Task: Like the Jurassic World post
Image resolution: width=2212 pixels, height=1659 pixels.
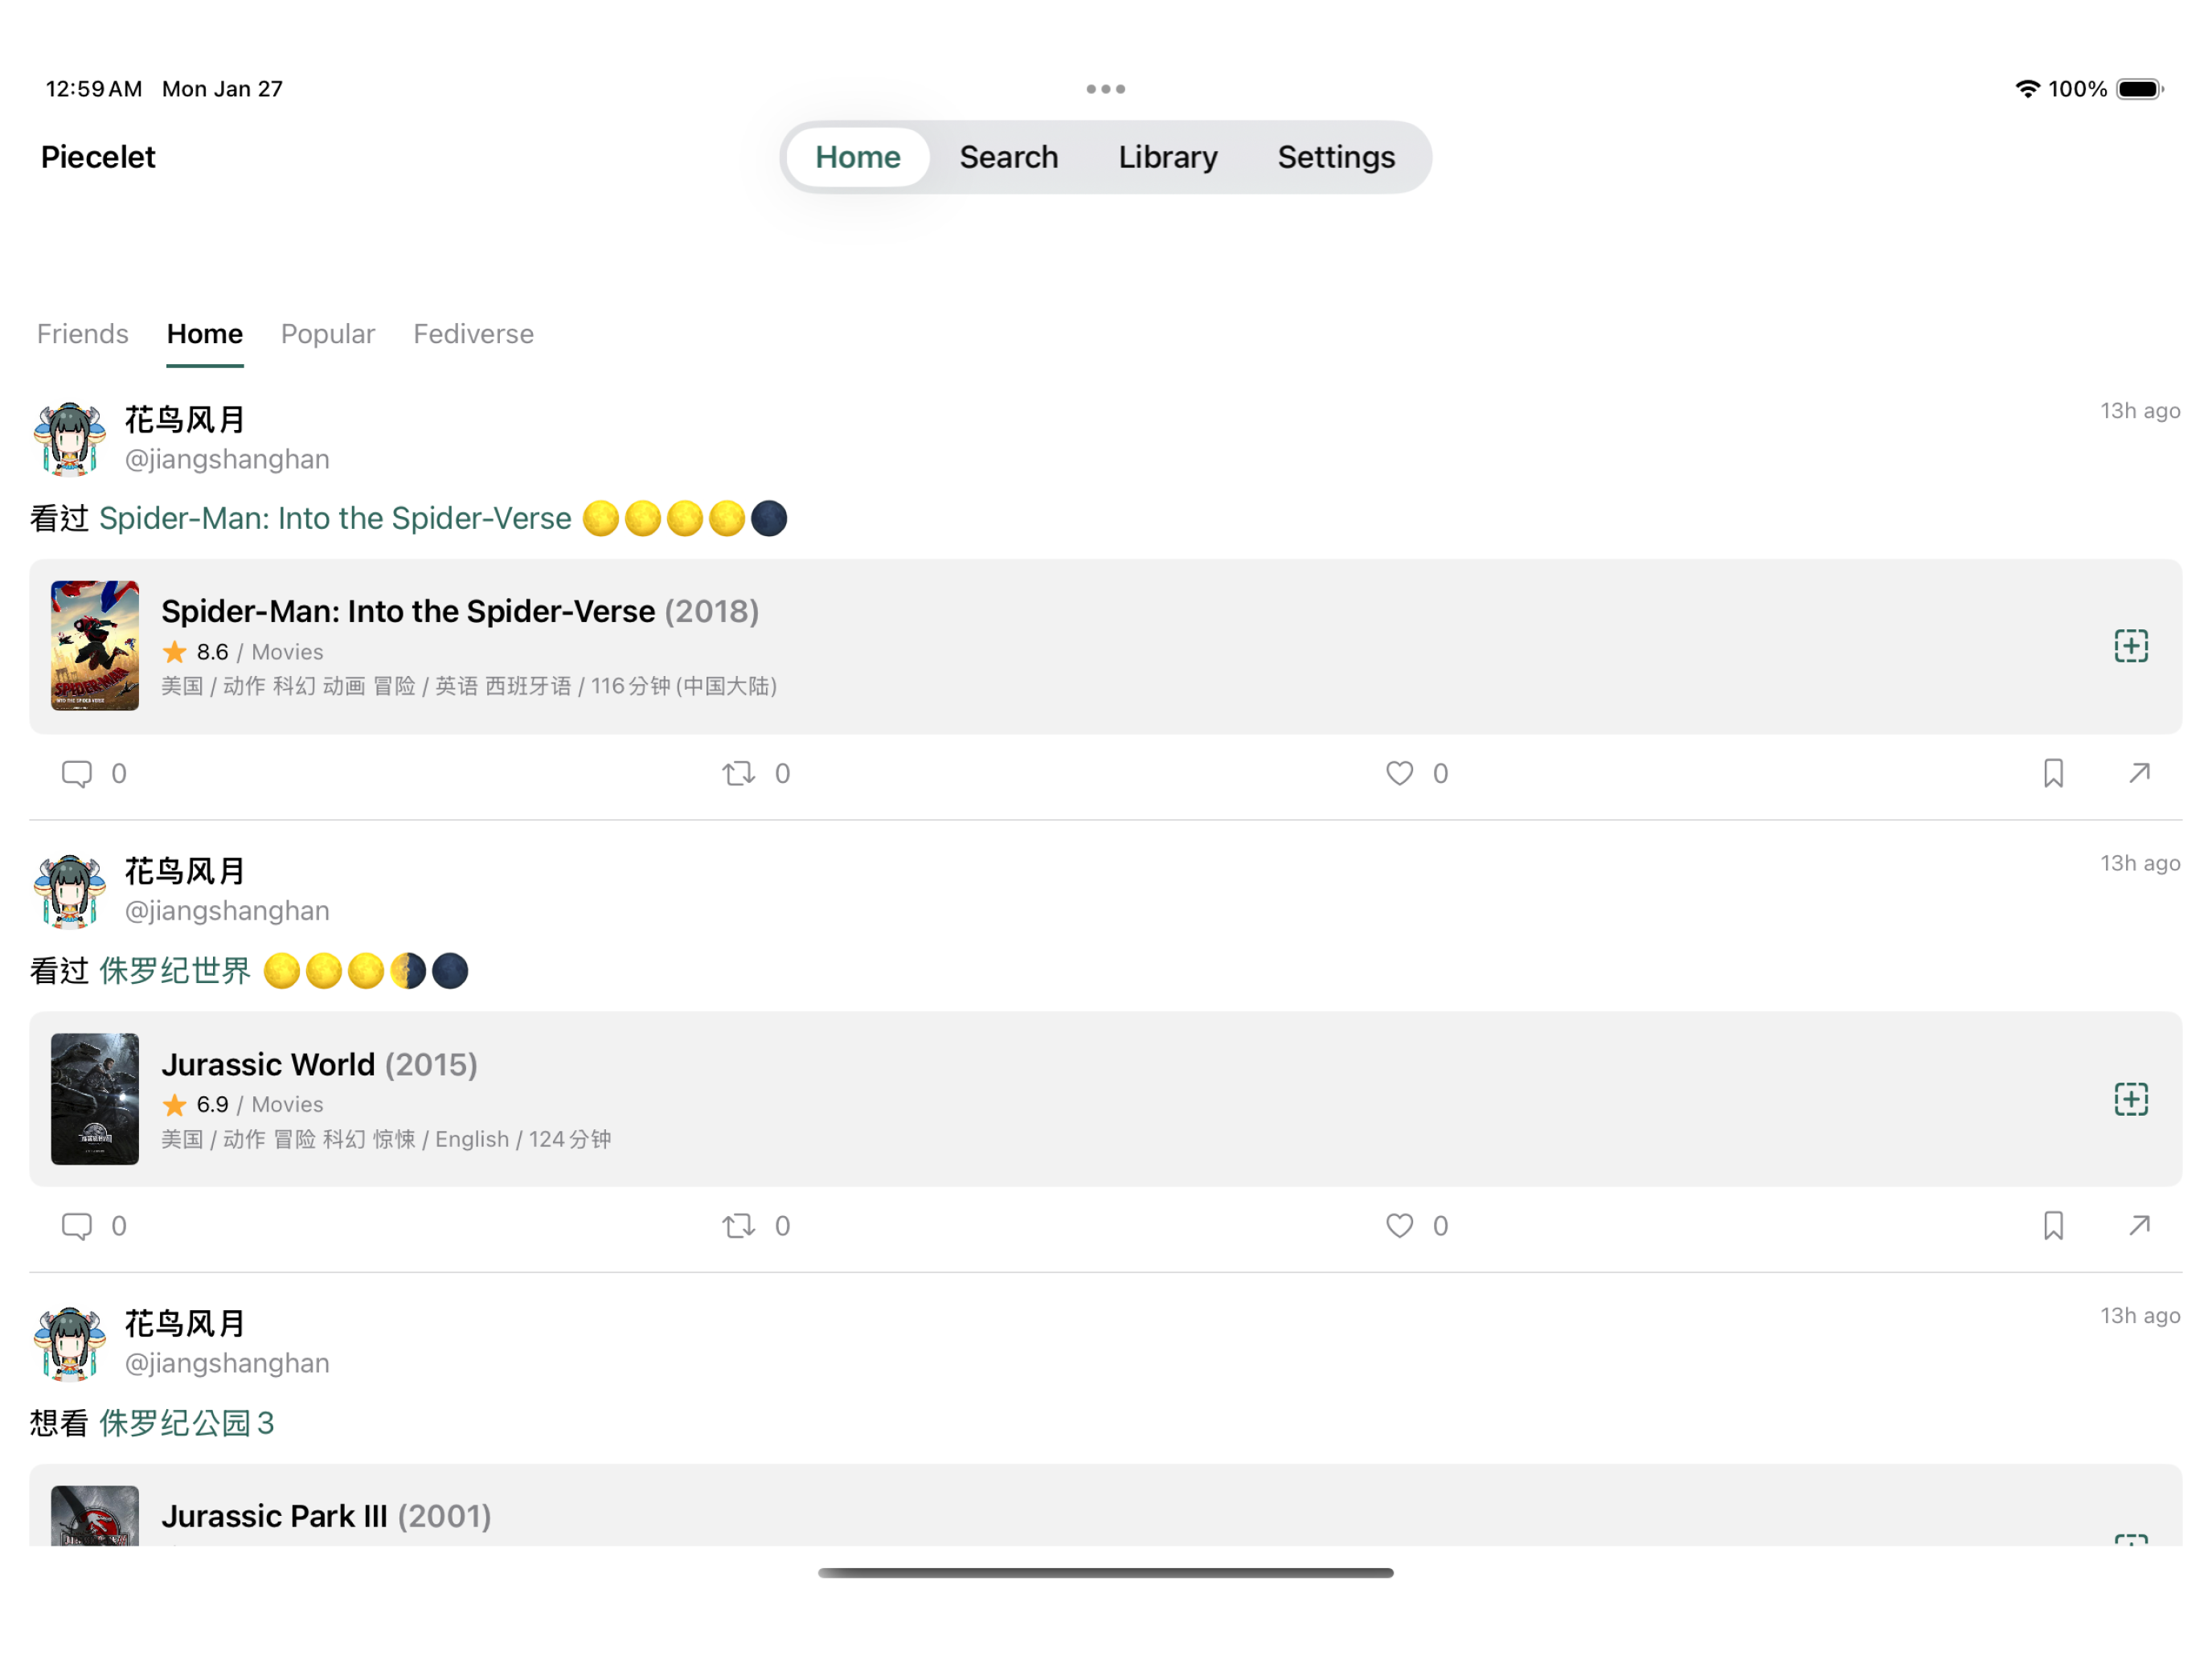Action: pyautogui.click(x=1399, y=1226)
